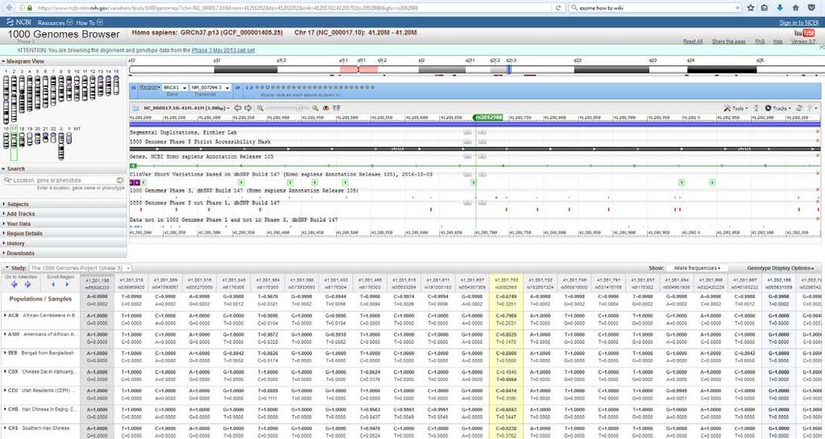Pan the sequence viewer left with the arrow
The width and height of the screenshot is (825, 439).
click(x=238, y=108)
